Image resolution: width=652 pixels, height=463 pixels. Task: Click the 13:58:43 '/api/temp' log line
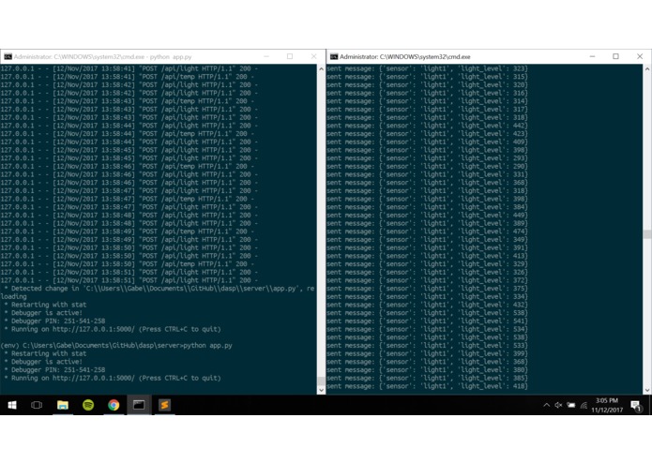(127, 101)
